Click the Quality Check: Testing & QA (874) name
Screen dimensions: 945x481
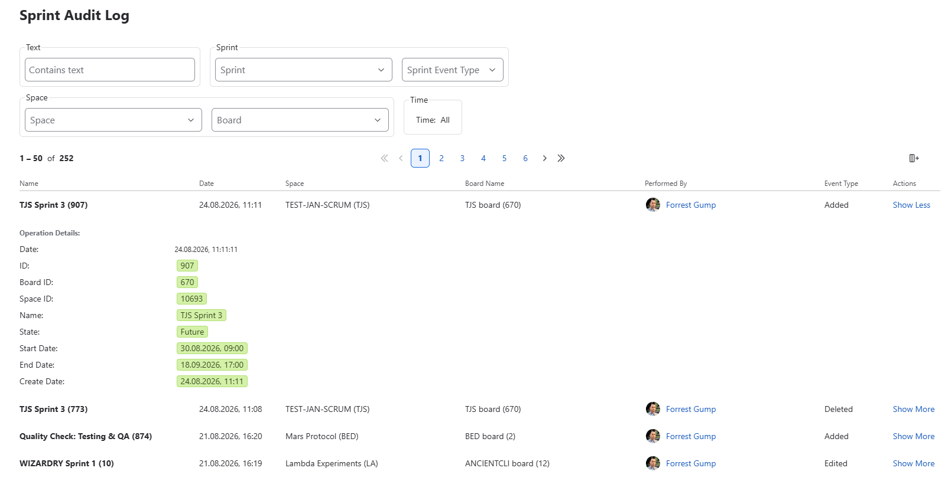click(86, 436)
